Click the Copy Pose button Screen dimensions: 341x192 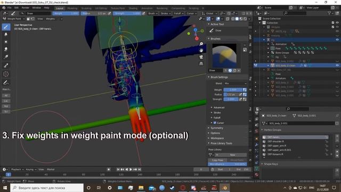point(217,160)
